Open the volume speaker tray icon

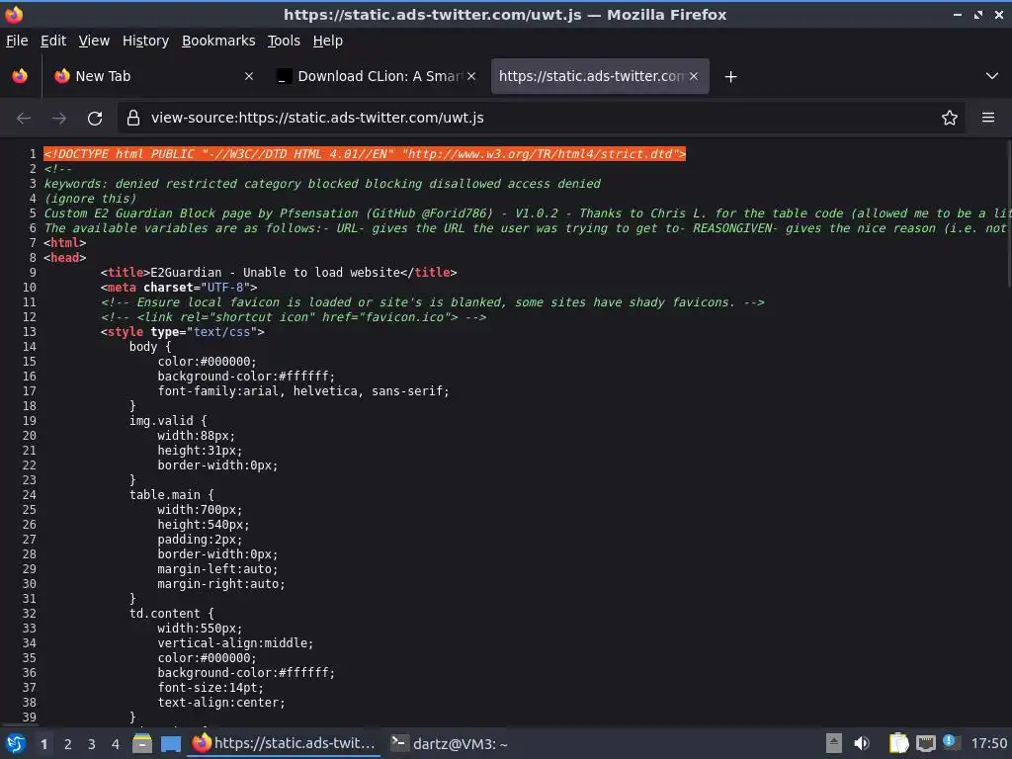862,743
